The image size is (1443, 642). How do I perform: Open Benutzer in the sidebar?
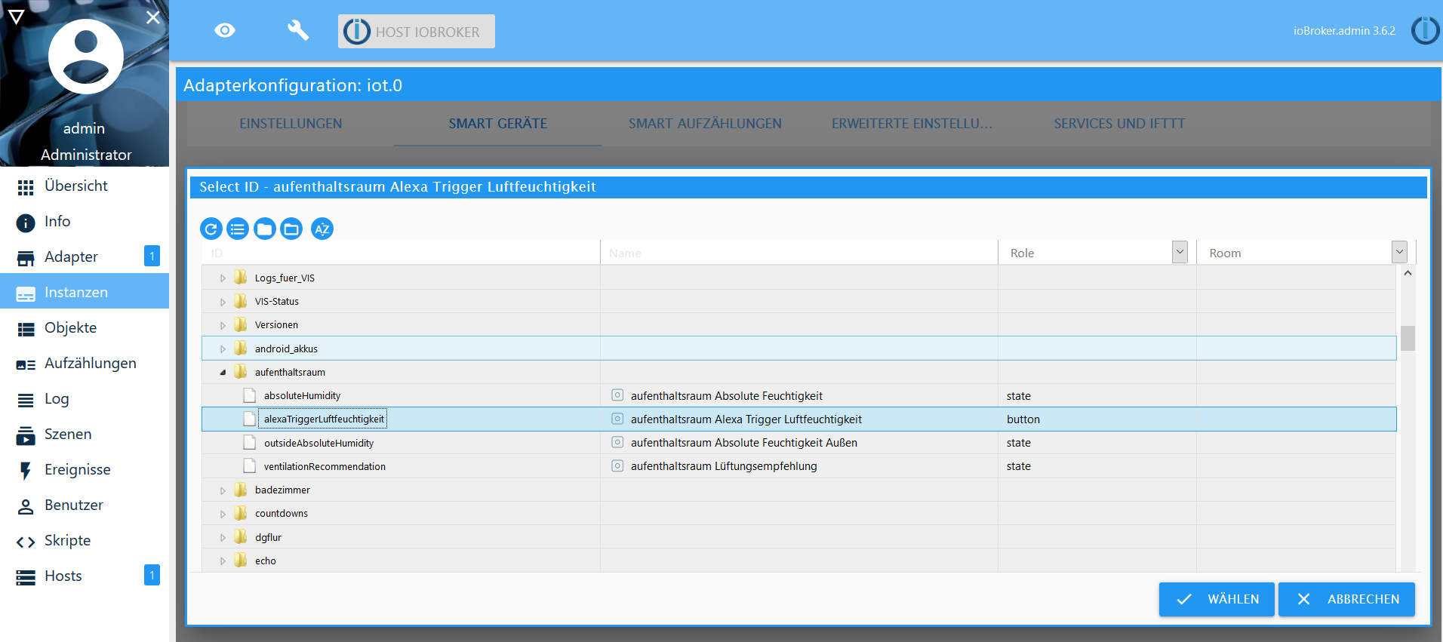pos(85,505)
